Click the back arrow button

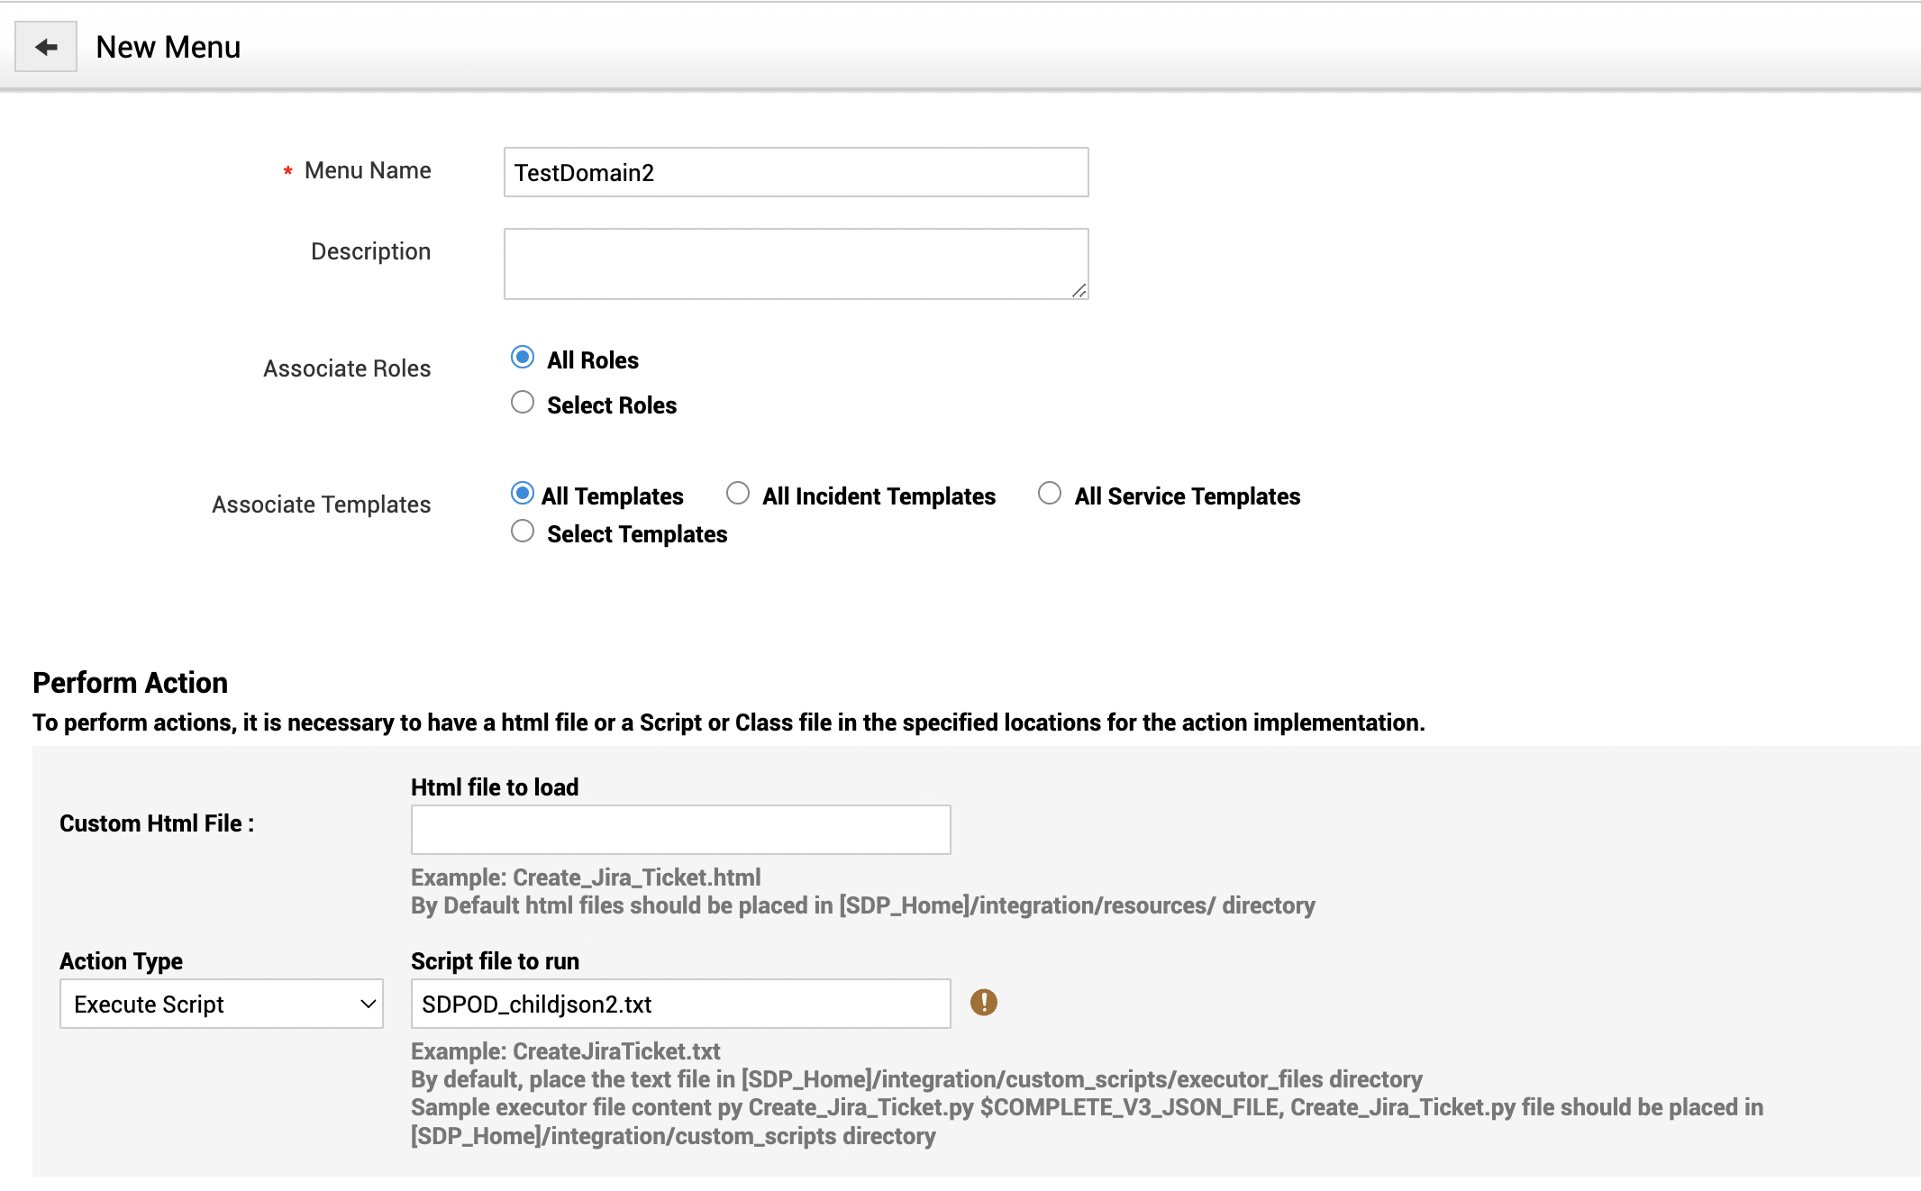point(46,47)
